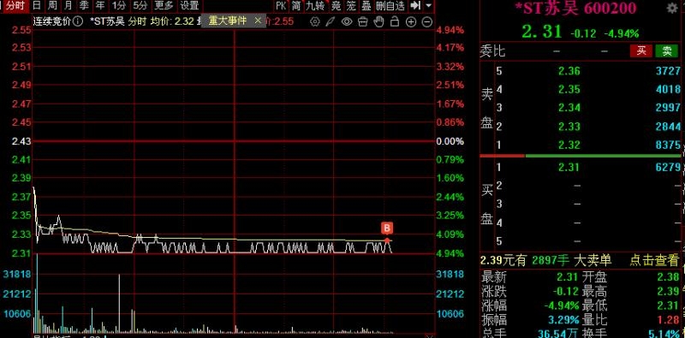Open the 点击查看 link
Image resolution: width=685 pixels, height=338 pixels.
pos(654,261)
